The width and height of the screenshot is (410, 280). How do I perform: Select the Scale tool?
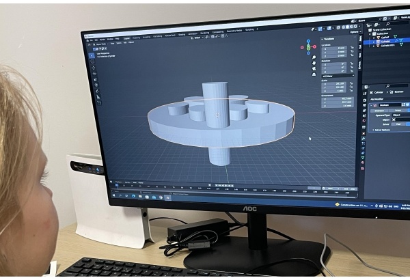[95, 79]
